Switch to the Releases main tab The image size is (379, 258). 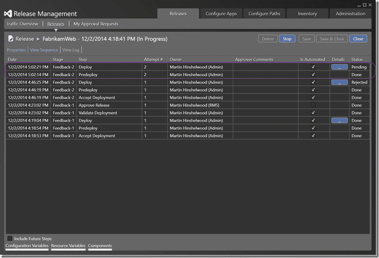point(178,14)
